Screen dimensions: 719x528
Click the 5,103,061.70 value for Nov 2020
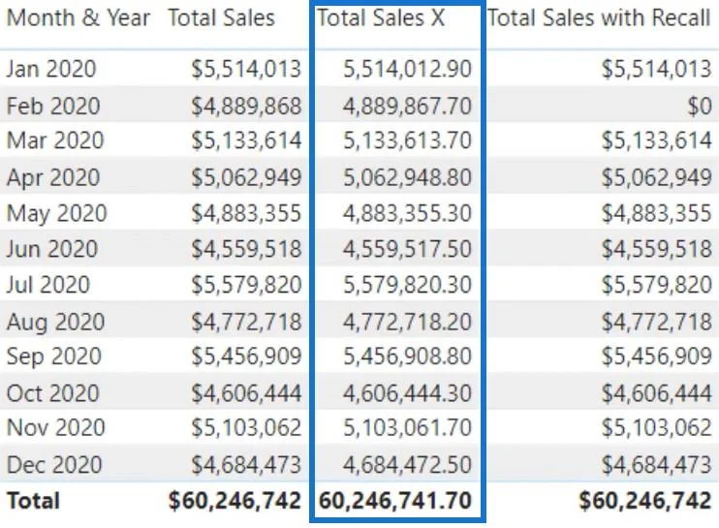point(407,427)
